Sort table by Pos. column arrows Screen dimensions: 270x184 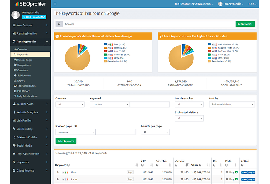pos(221,165)
